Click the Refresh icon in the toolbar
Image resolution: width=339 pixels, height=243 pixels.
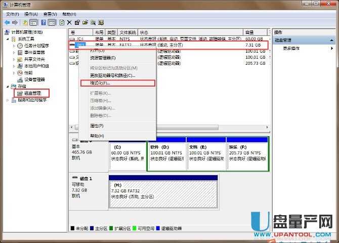62,22
